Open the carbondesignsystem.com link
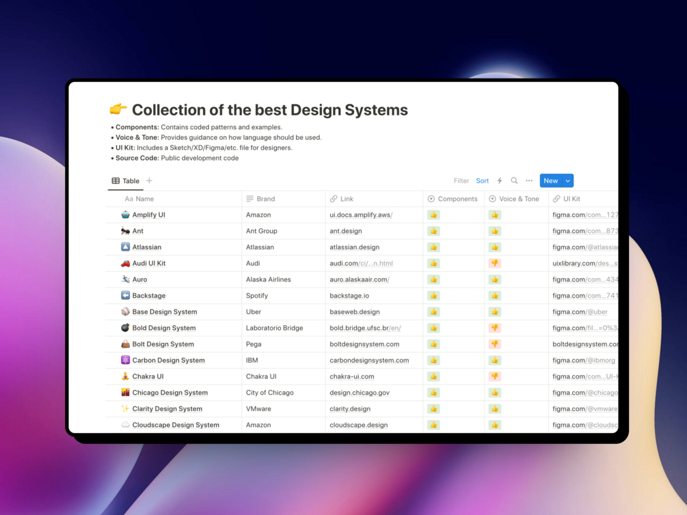The height and width of the screenshot is (515, 687). click(x=369, y=360)
